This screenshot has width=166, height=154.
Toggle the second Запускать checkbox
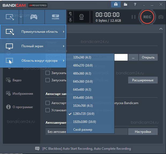(x=47, y=80)
